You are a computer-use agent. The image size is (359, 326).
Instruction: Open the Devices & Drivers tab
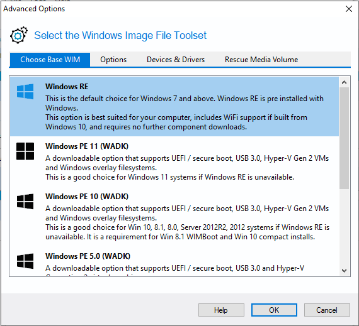[176, 60]
